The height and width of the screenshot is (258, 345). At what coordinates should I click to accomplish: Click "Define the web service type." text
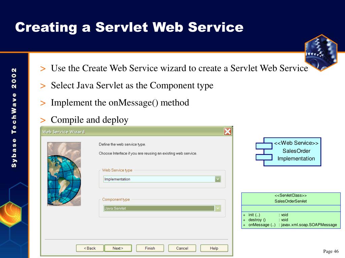122,144
